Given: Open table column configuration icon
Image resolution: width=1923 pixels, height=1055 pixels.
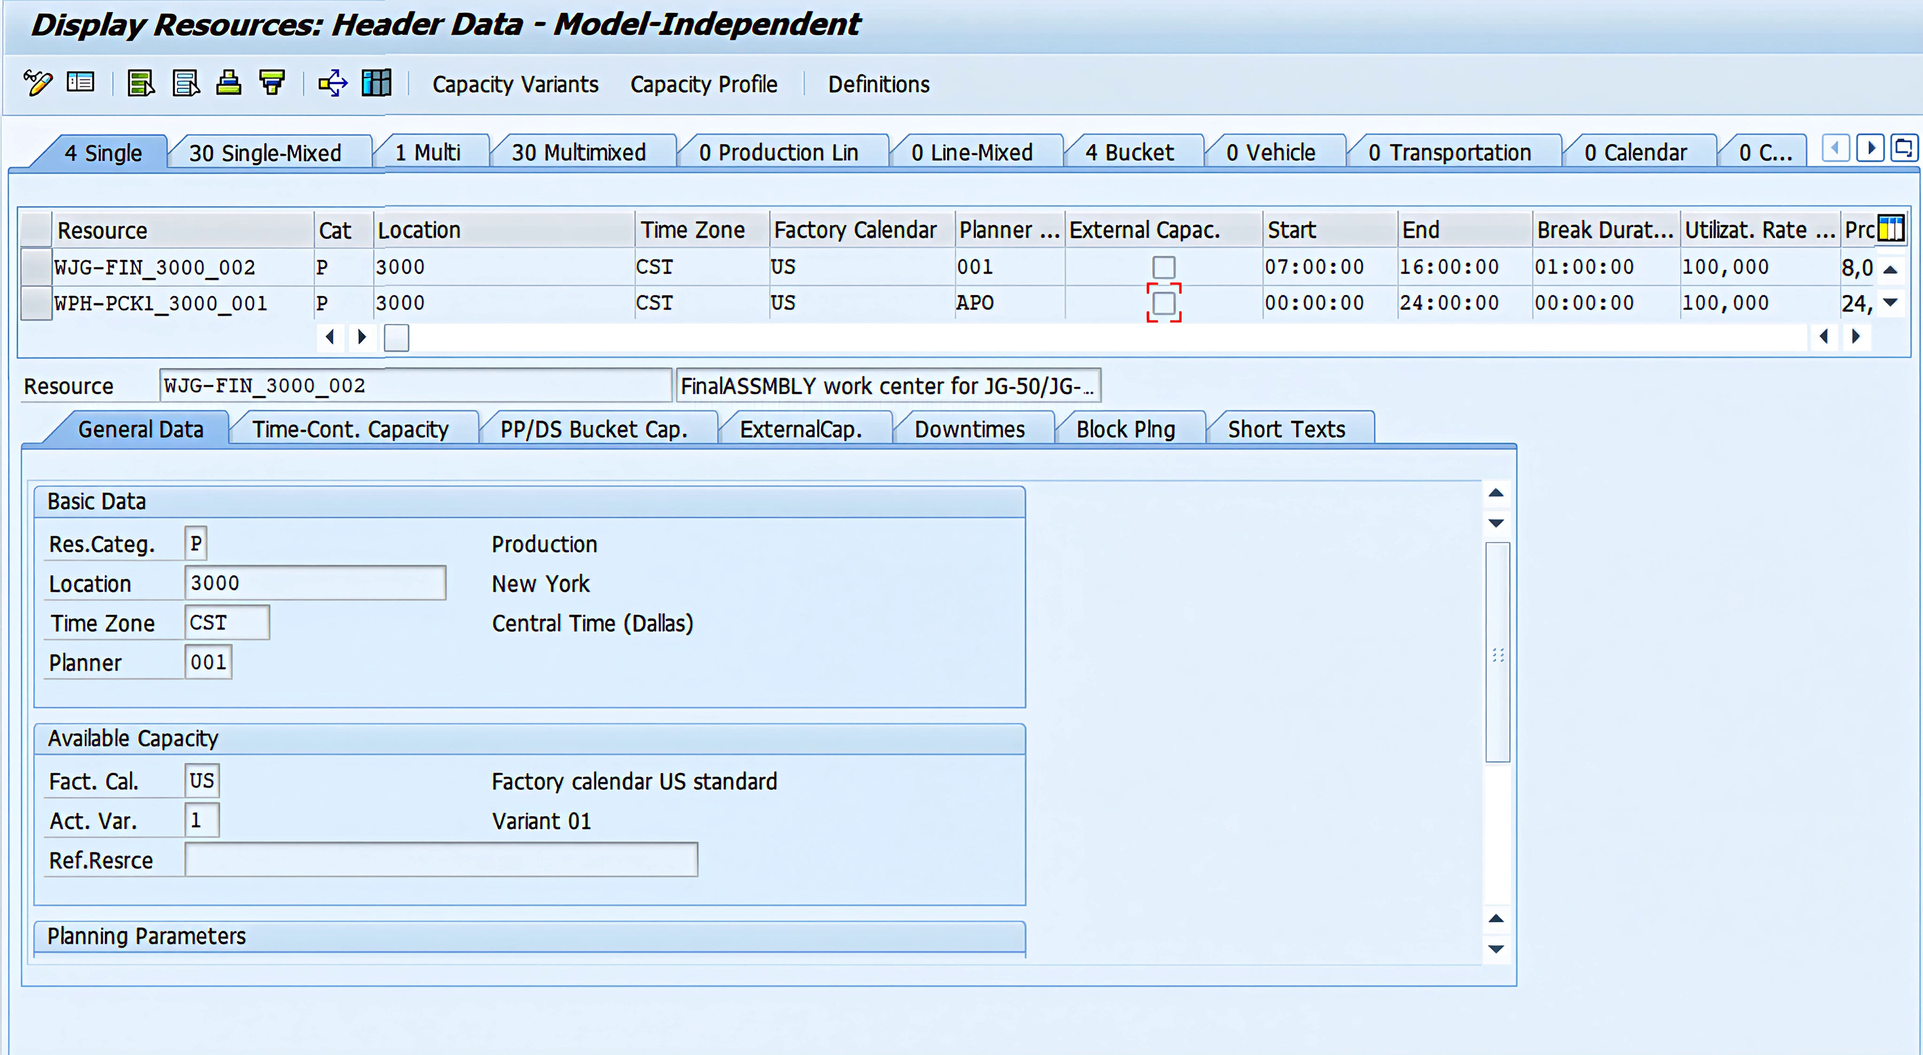Looking at the screenshot, I should tap(1891, 228).
